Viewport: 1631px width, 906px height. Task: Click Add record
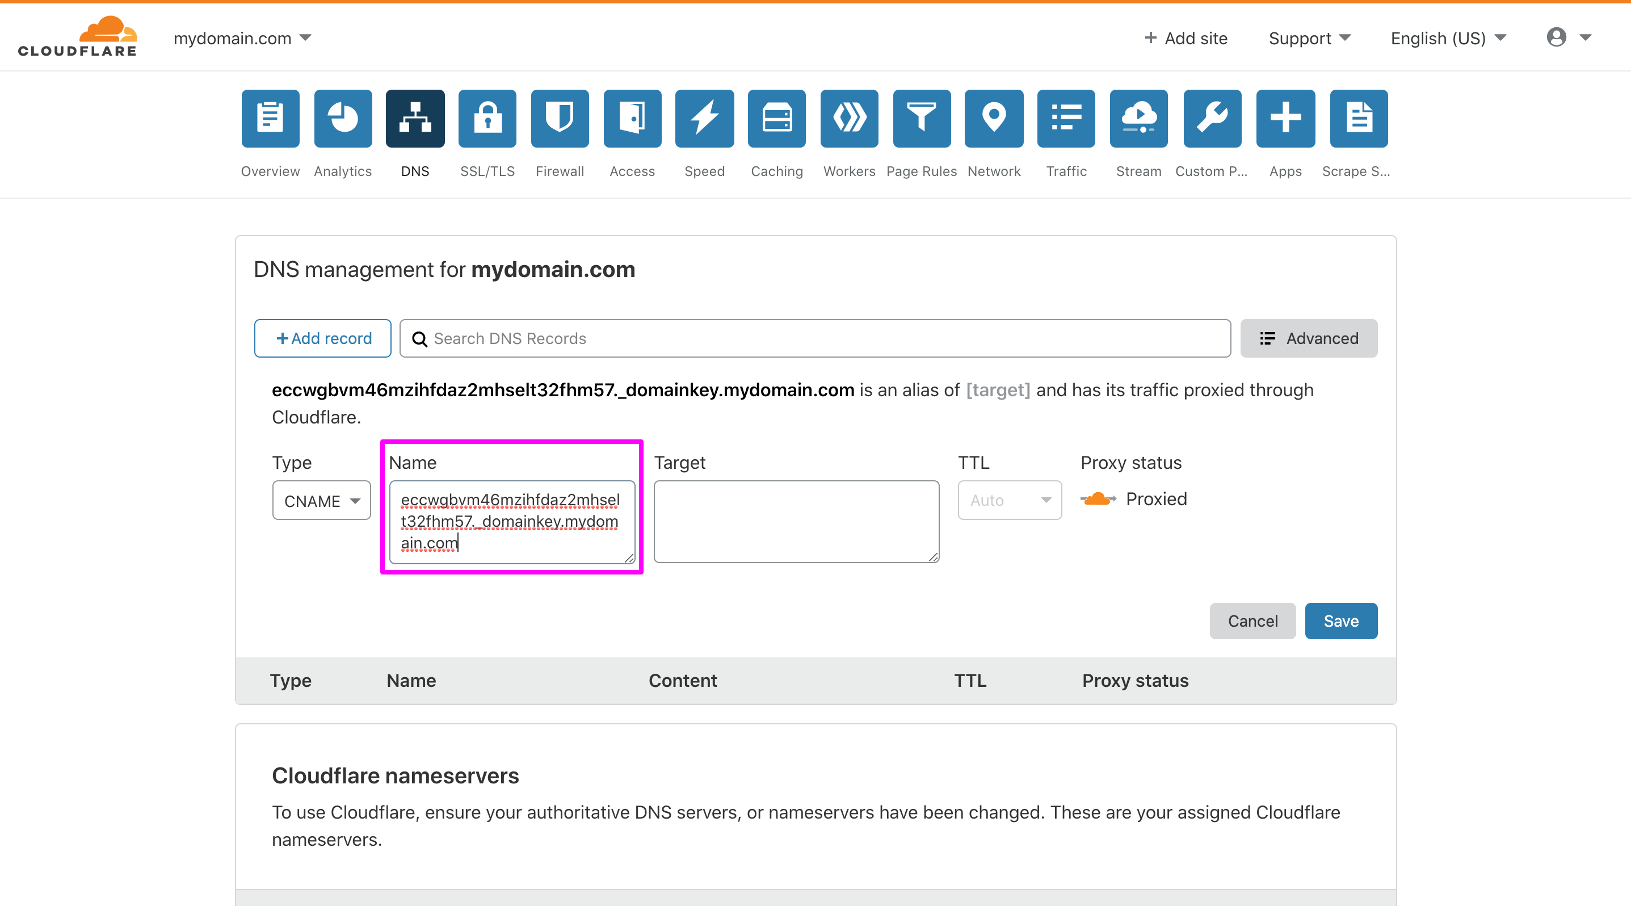322,338
